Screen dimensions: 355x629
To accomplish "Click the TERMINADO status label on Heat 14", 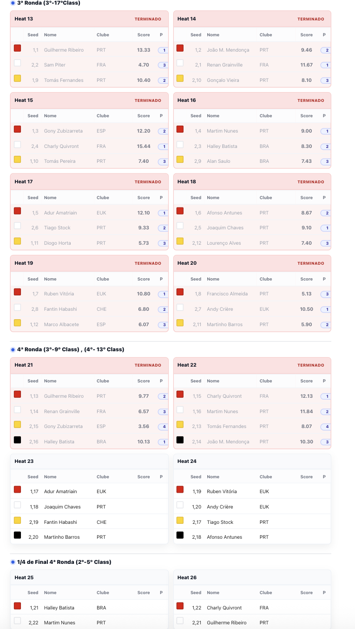I will click(x=311, y=19).
